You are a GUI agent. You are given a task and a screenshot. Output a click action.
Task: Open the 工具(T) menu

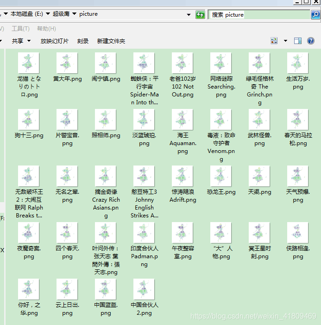click(x=20, y=28)
